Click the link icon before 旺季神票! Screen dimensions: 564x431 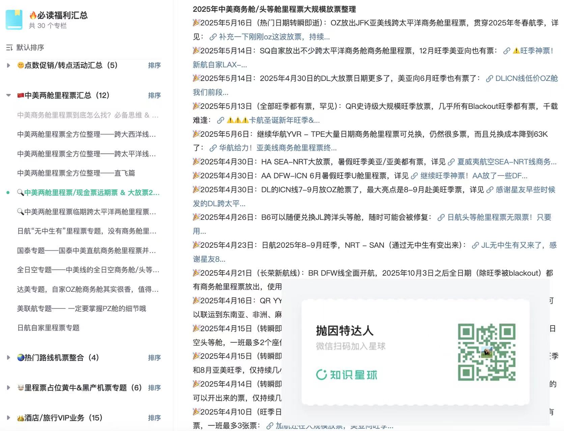point(507,51)
